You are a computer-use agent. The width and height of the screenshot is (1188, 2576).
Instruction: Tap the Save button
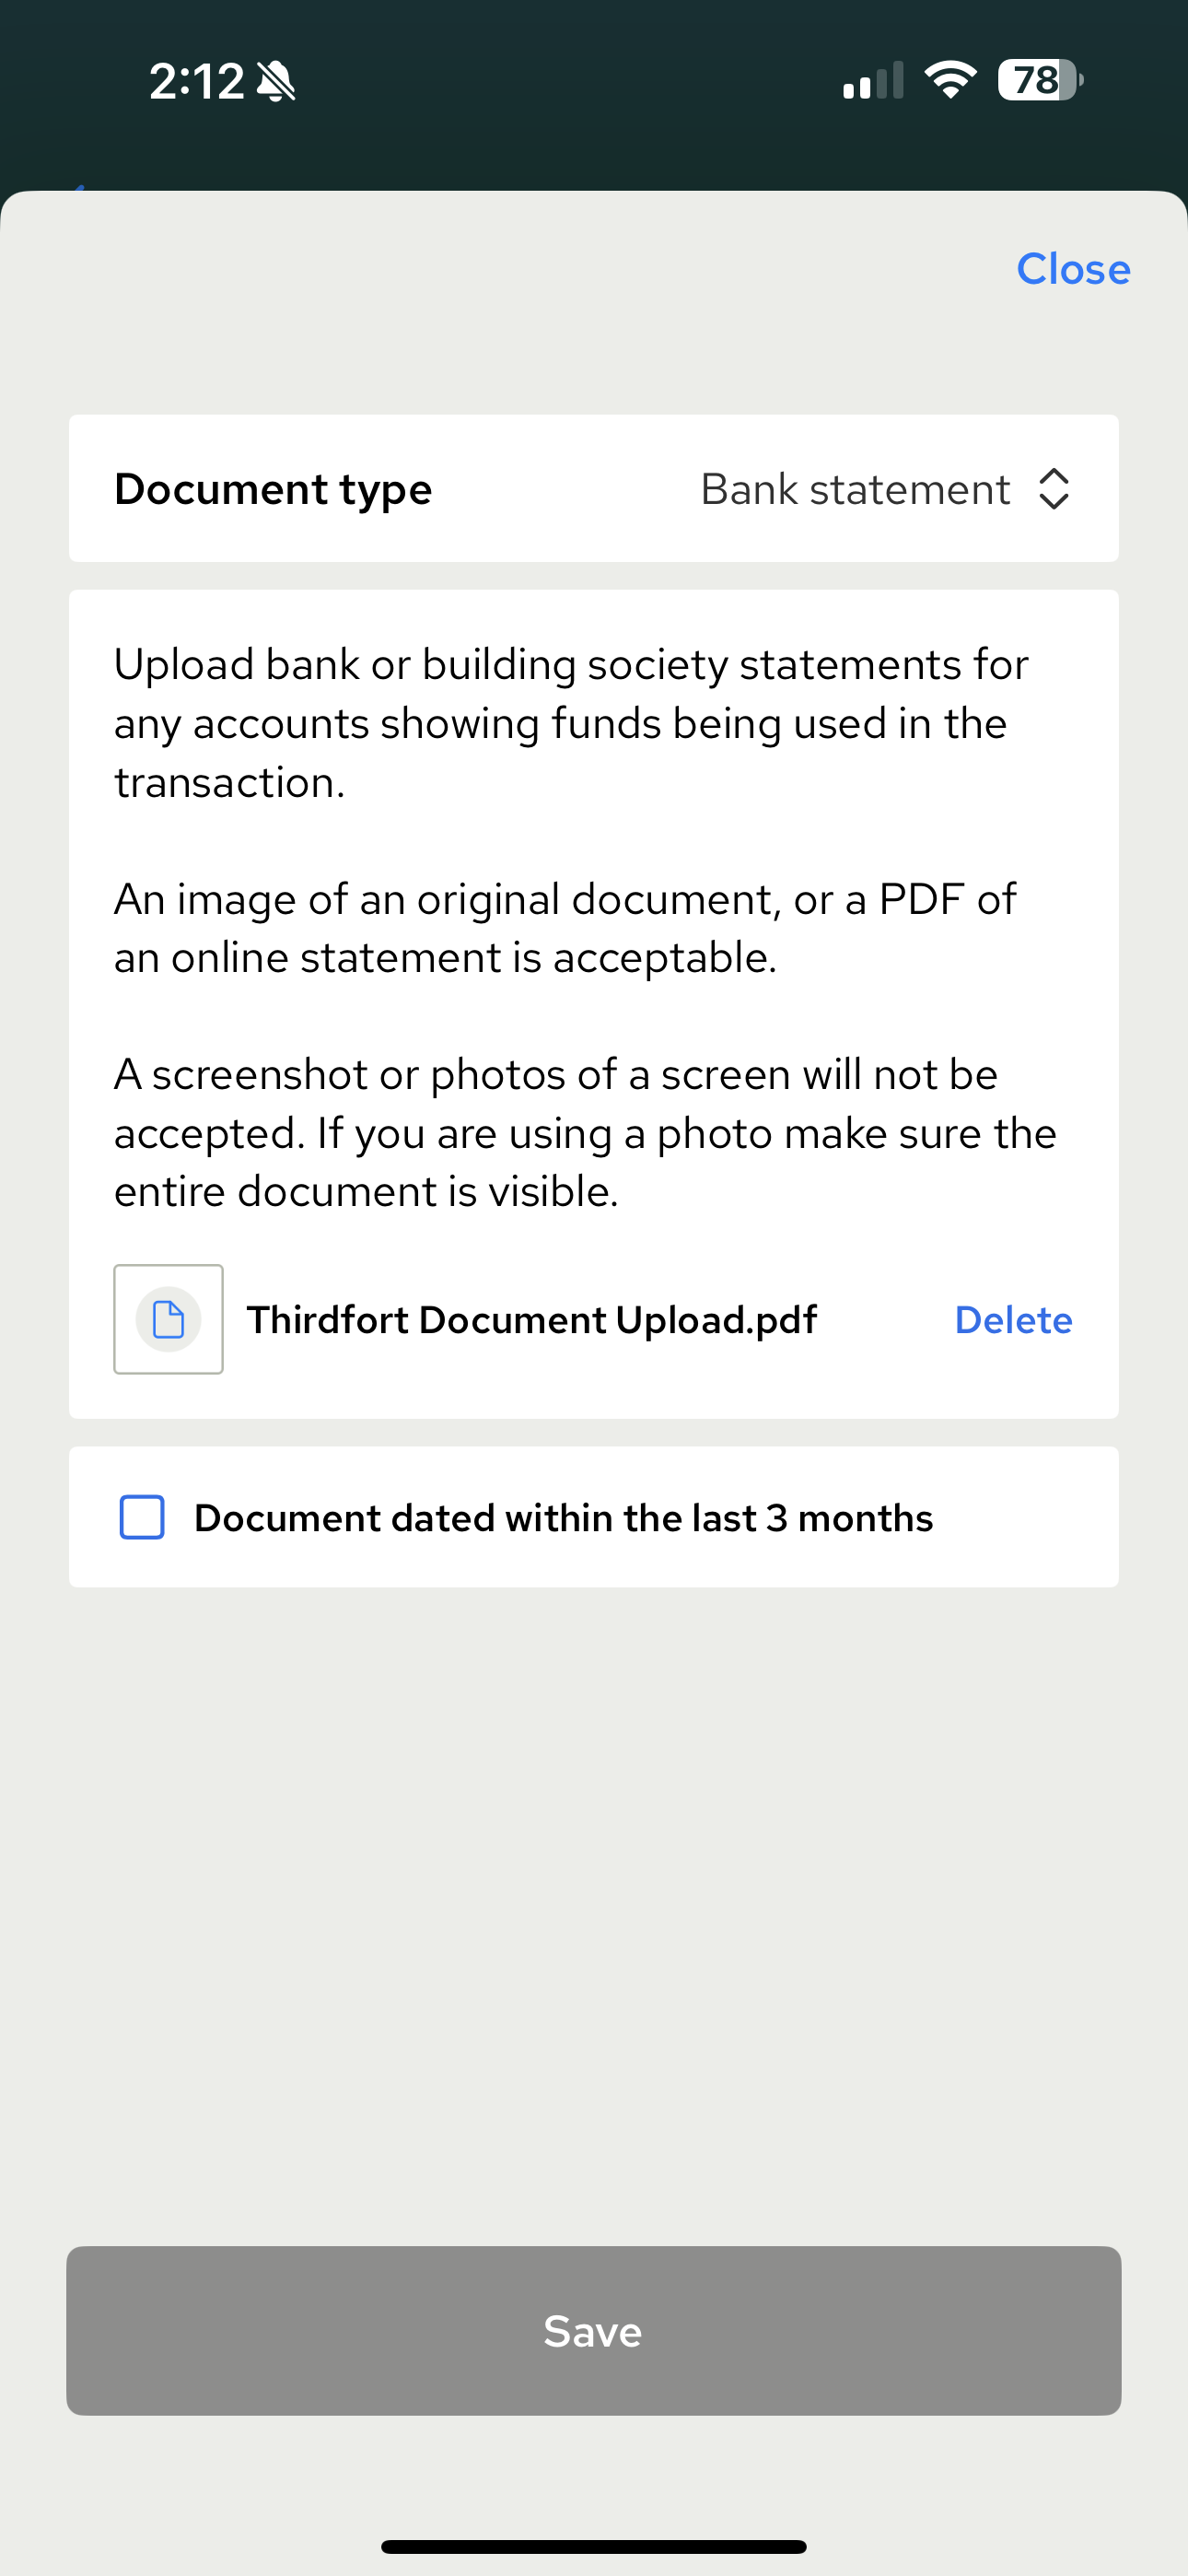(x=594, y=2331)
